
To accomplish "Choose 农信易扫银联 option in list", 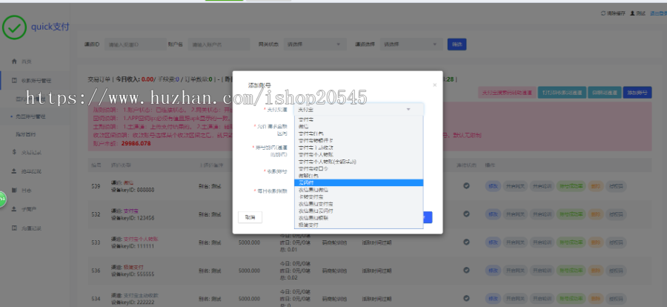I will 359,217.
